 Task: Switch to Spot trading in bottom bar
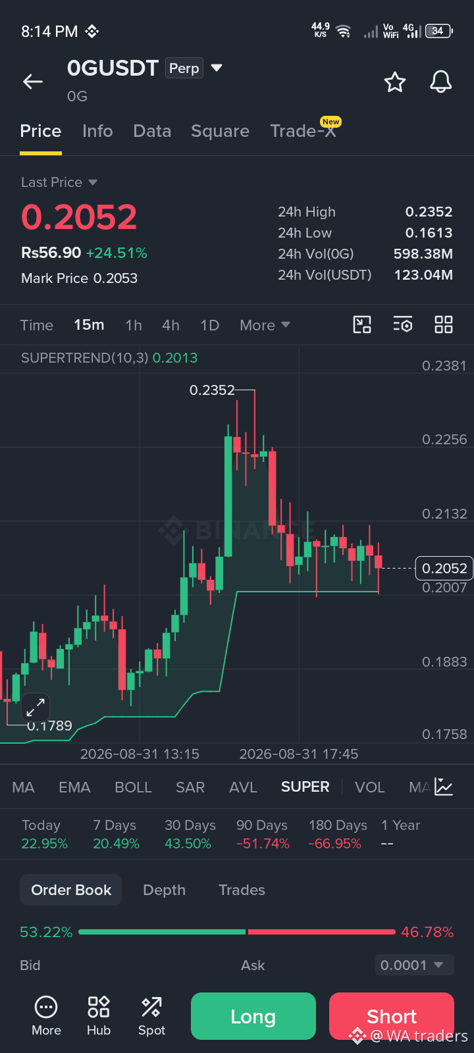[x=151, y=1016]
